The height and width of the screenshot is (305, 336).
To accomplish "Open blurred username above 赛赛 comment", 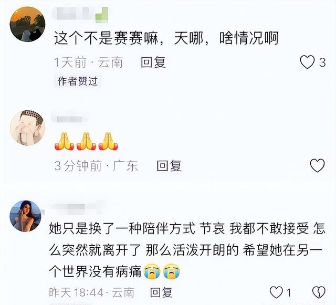I will pyautogui.click(x=80, y=15).
